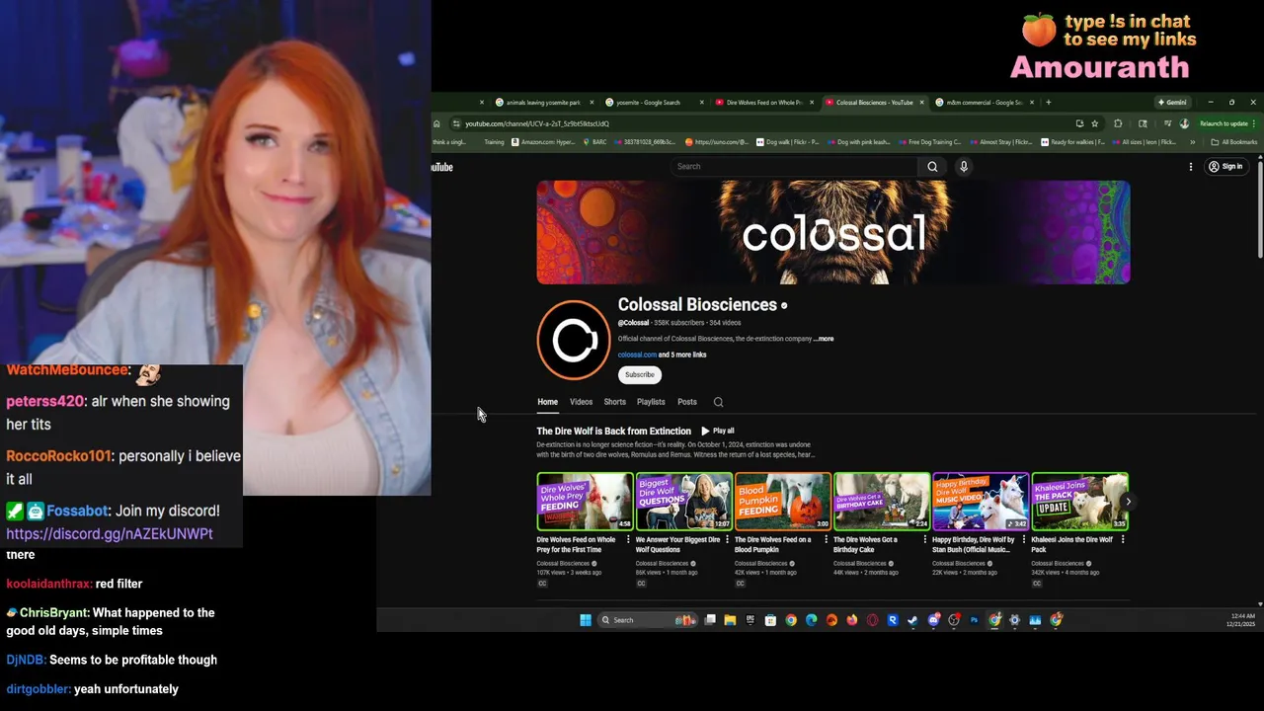Open options menu for 'We Answer Your Biggest' video
Viewport: 1264px width, 711px height.
[x=728, y=540]
